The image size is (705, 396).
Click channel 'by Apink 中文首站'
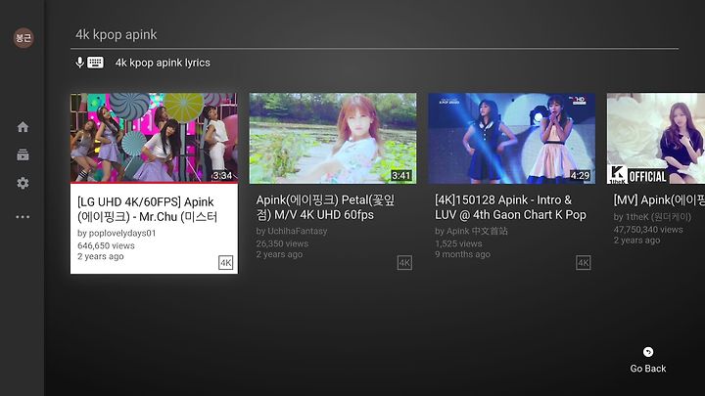pyautogui.click(x=471, y=231)
